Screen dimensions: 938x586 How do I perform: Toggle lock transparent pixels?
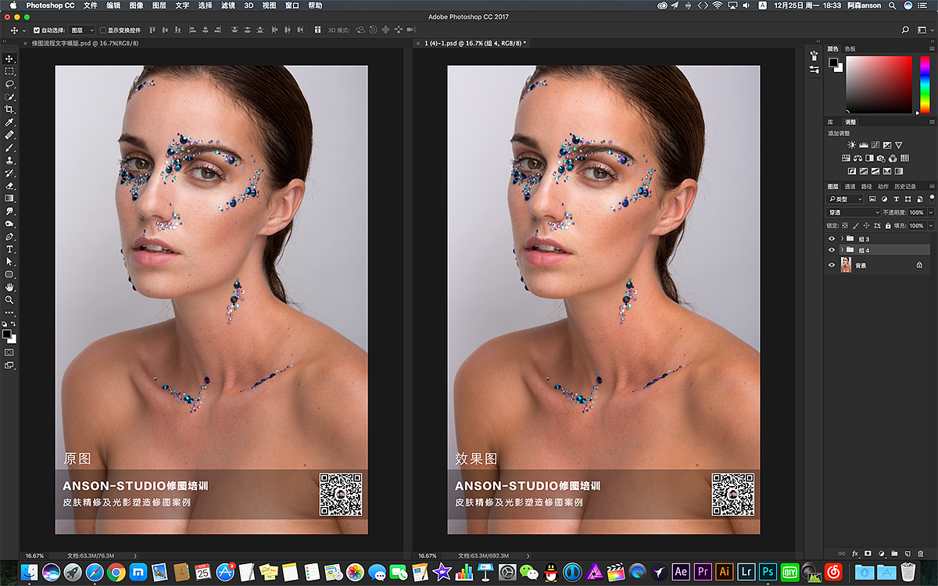coord(845,226)
